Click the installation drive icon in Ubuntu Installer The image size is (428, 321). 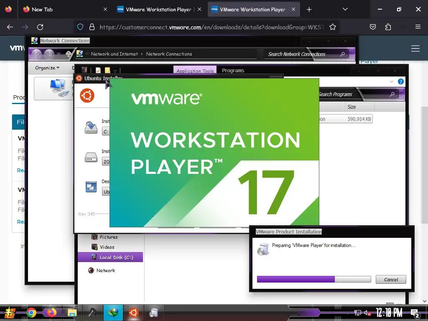pos(91,127)
